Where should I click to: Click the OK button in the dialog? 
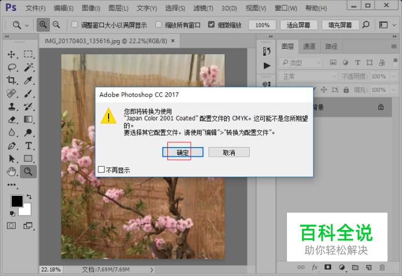183,152
